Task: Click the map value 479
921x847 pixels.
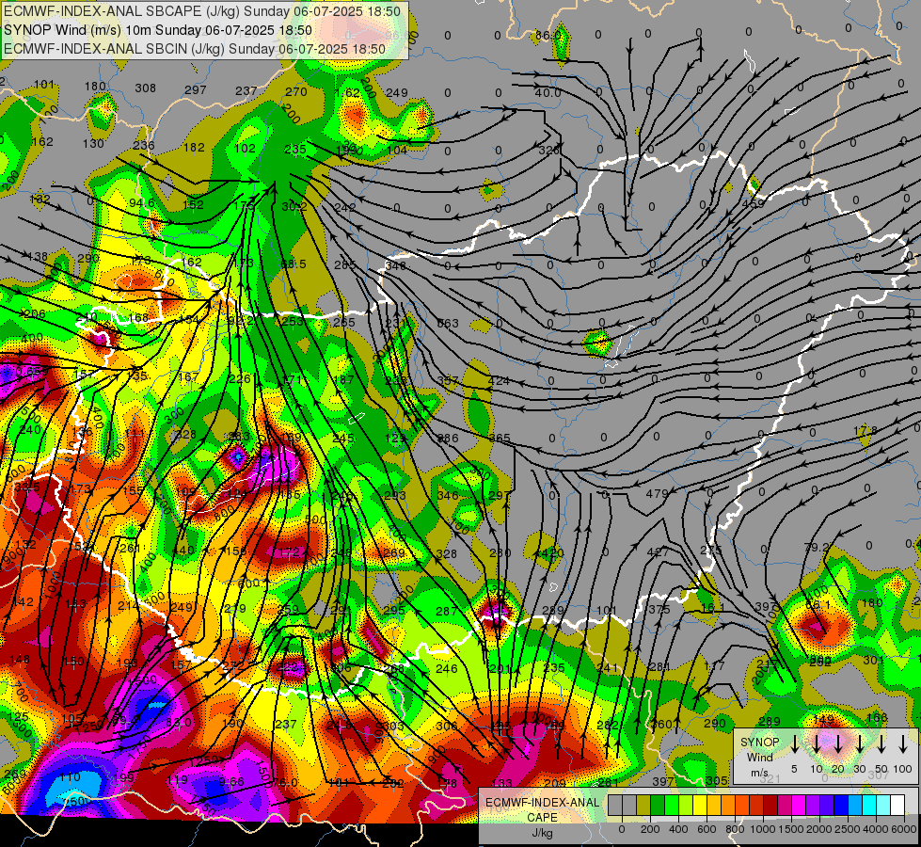Action: [x=657, y=494]
